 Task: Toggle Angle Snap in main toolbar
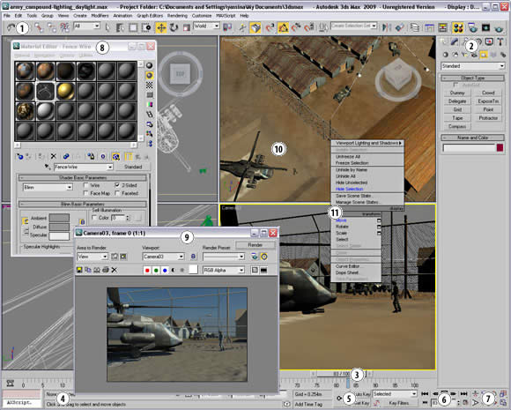click(283, 27)
